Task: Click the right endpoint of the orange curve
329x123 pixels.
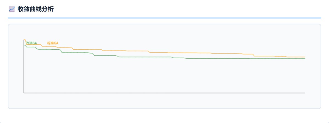Action: [305, 57]
